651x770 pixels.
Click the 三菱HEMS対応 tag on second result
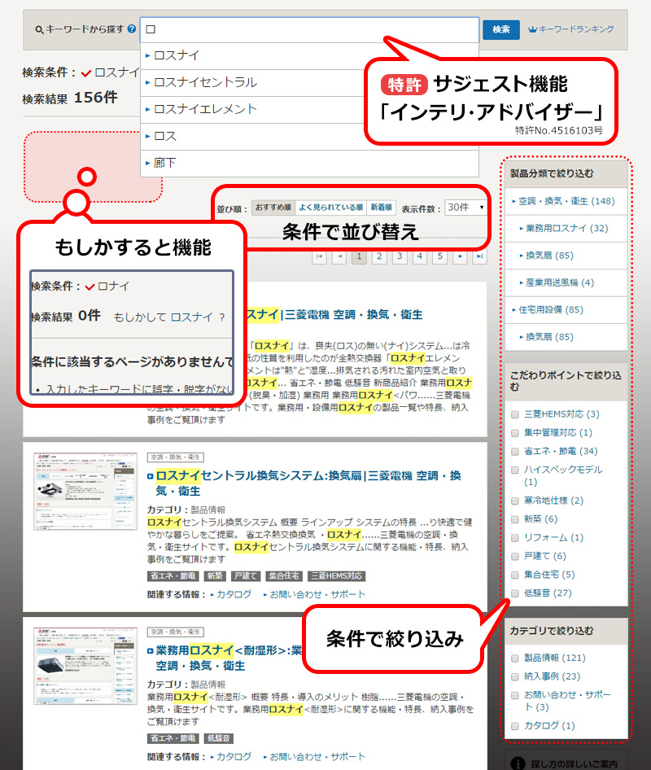coord(337,576)
